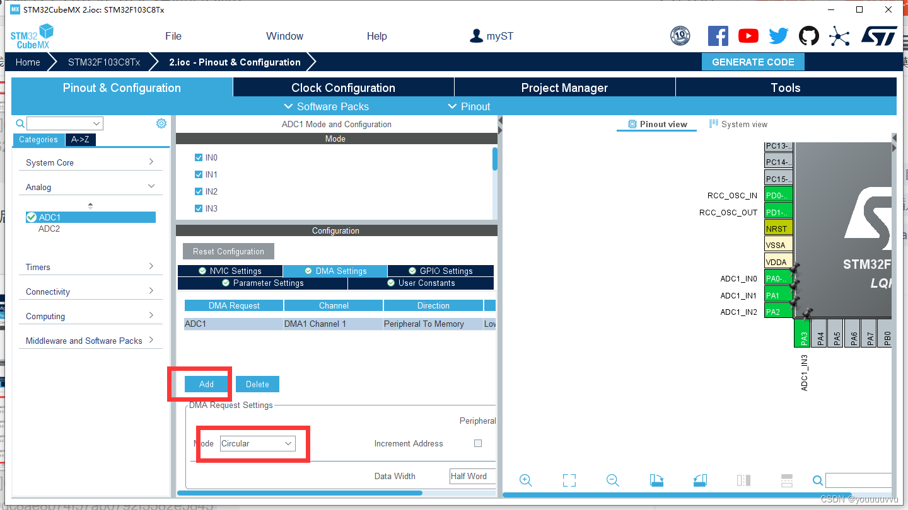Click the PA0 pin on the chip
Screen dimensions: 908x510
[x=778, y=278]
